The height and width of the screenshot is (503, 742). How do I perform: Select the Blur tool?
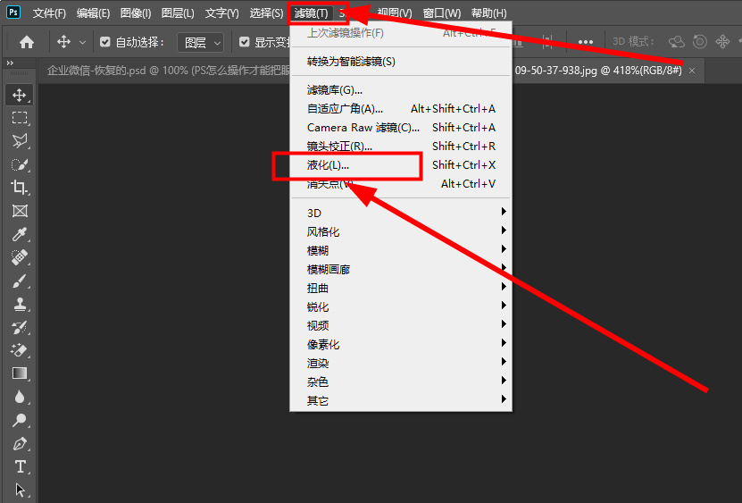click(x=20, y=397)
